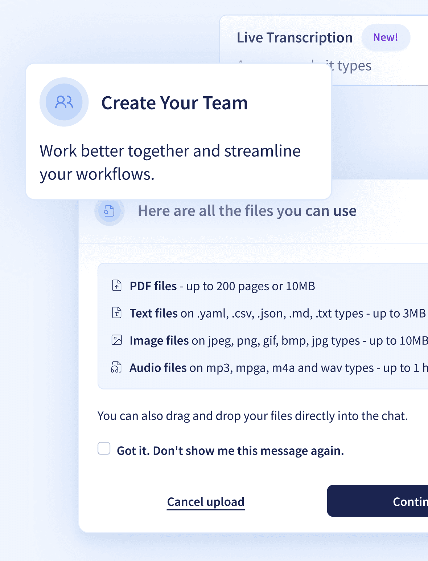
Task: Select the Live Transcription heading
Action: pyautogui.click(x=295, y=37)
